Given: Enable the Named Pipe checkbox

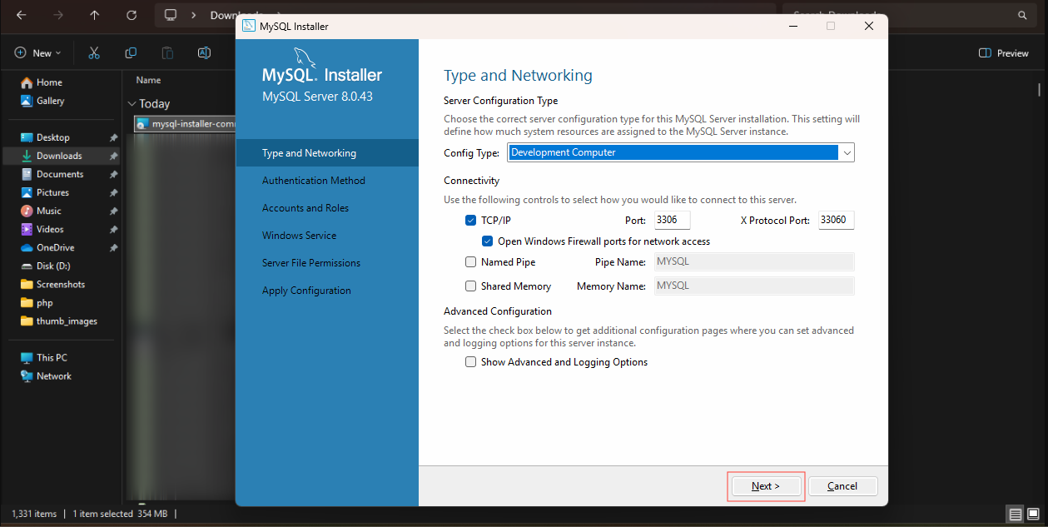Looking at the screenshot, I should coord(470,261).
